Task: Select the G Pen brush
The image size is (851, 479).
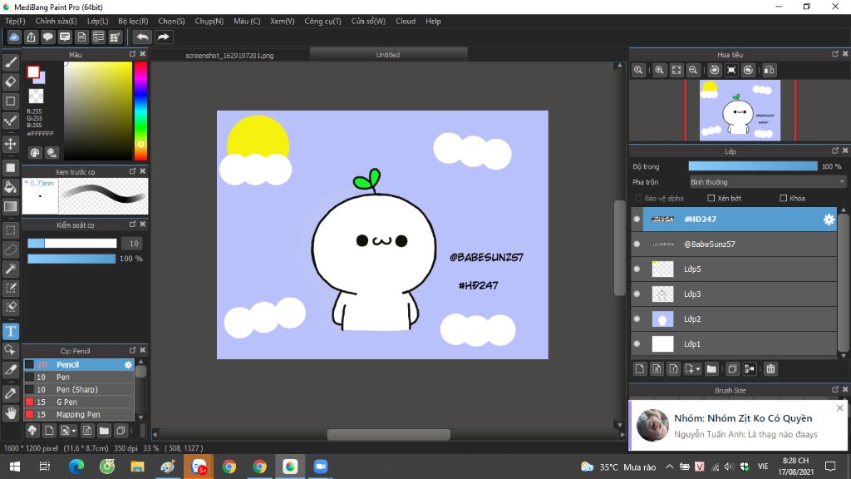Action: point(66,402)
